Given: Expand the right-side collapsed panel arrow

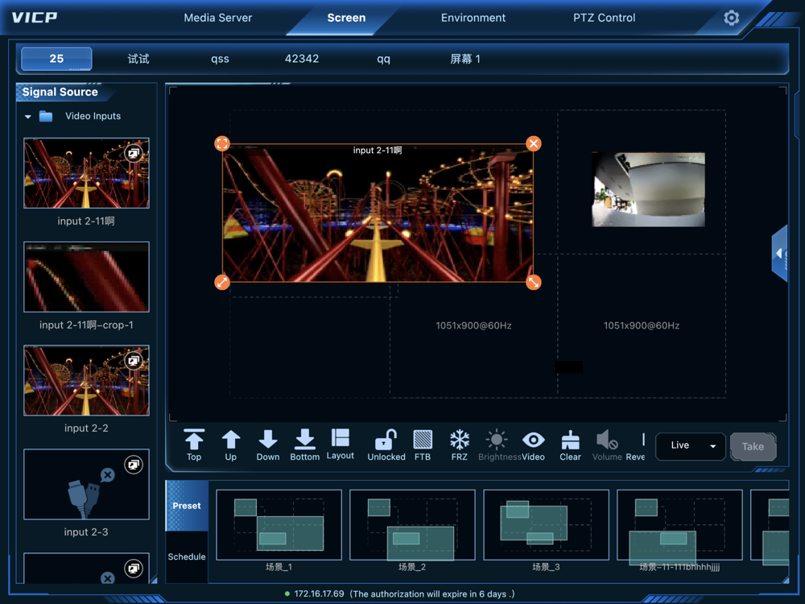Looking at the screenshot, I should pyautogui.click(x=779, y=253).
